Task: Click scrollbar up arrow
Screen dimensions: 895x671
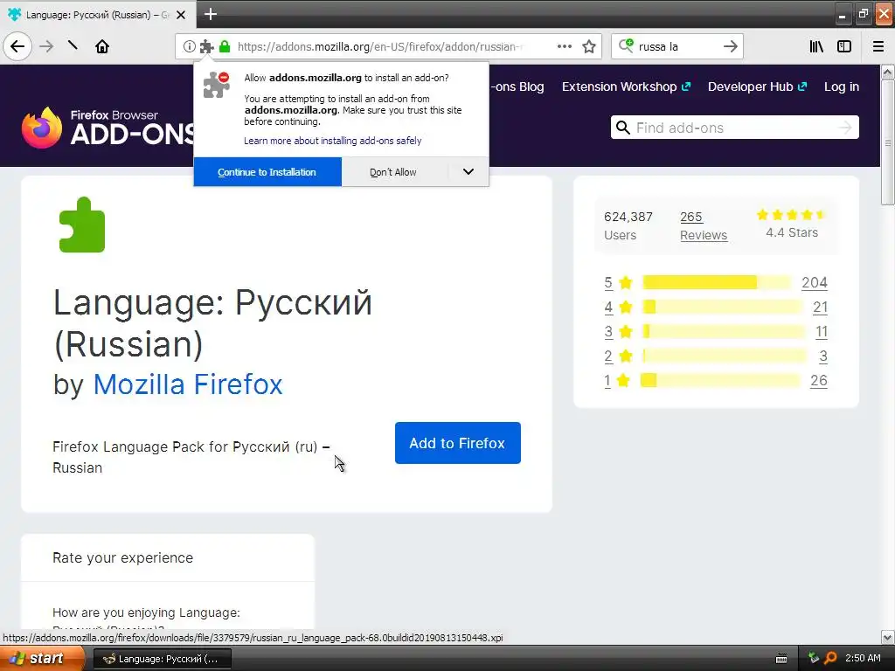Action: (x=888, y=72)
